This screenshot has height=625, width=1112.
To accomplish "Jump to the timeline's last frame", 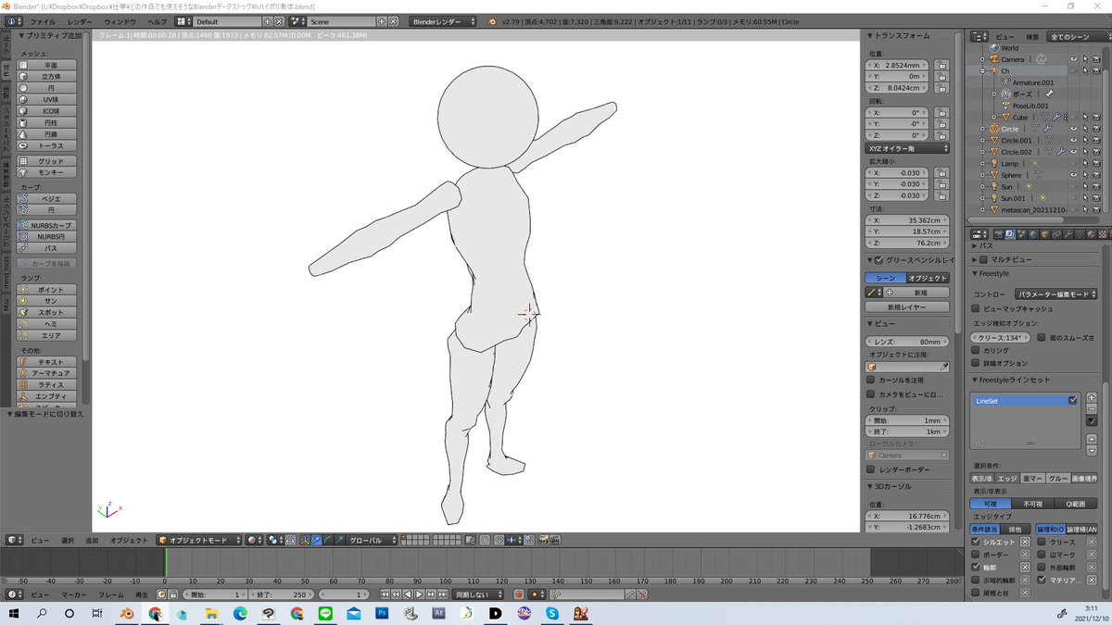I will coord(443,594).
